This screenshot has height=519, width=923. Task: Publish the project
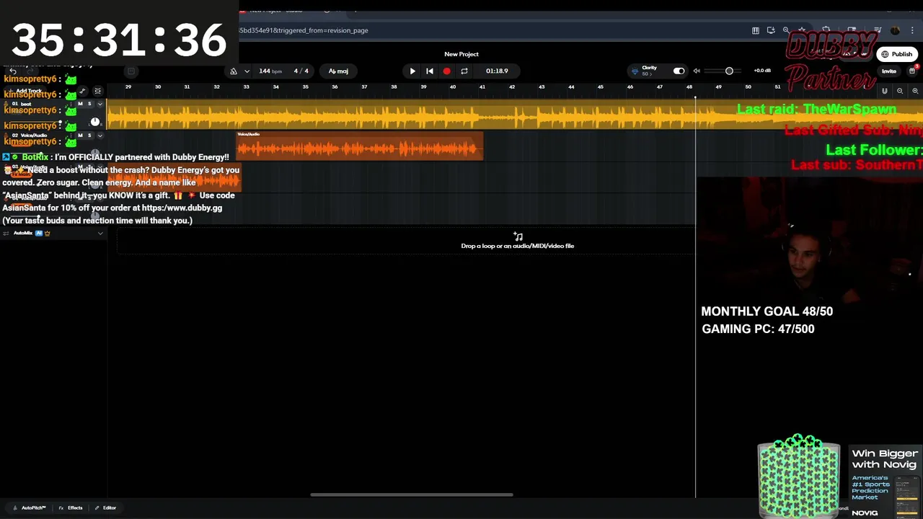pos(896,54)
